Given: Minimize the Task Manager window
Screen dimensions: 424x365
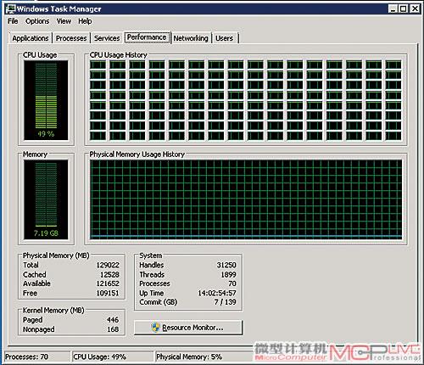Looking at the screenshot, I should click(x=393, y=8).
